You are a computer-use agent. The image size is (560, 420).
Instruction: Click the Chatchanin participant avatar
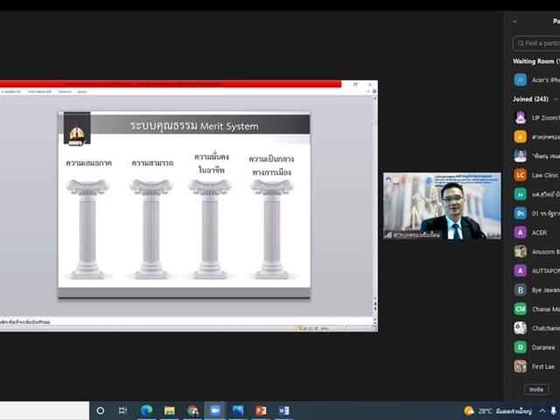pos(521,328)
